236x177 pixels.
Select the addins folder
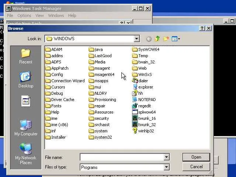pyautogui.click(x=54, y=56)
